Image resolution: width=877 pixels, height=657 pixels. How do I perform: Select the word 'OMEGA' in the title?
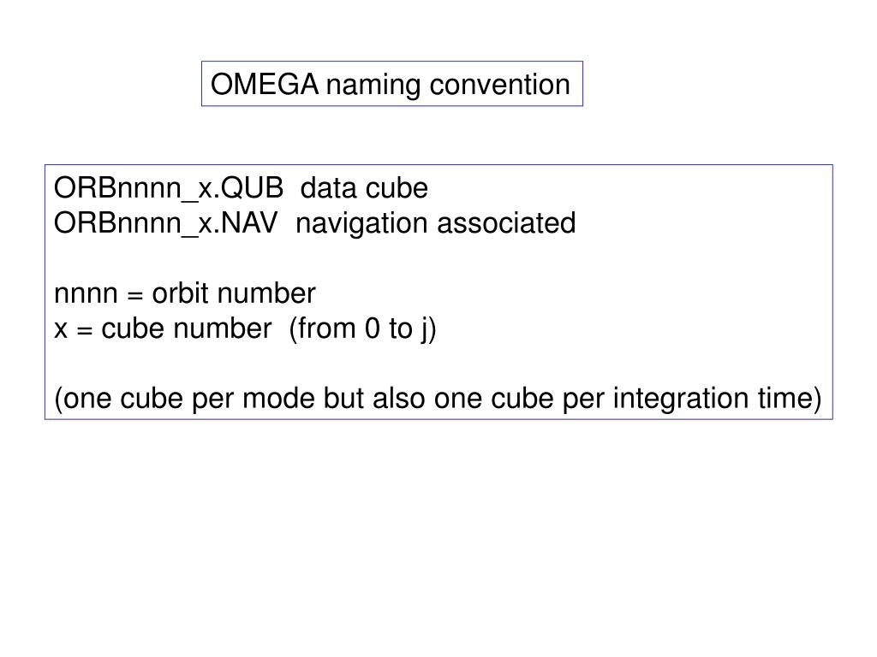click(265, 85)
